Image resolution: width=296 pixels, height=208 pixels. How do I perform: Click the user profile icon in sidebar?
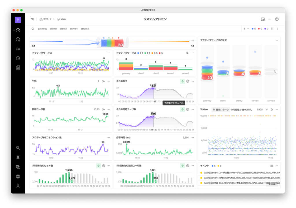pyautogui.click(x=18, y=186)
